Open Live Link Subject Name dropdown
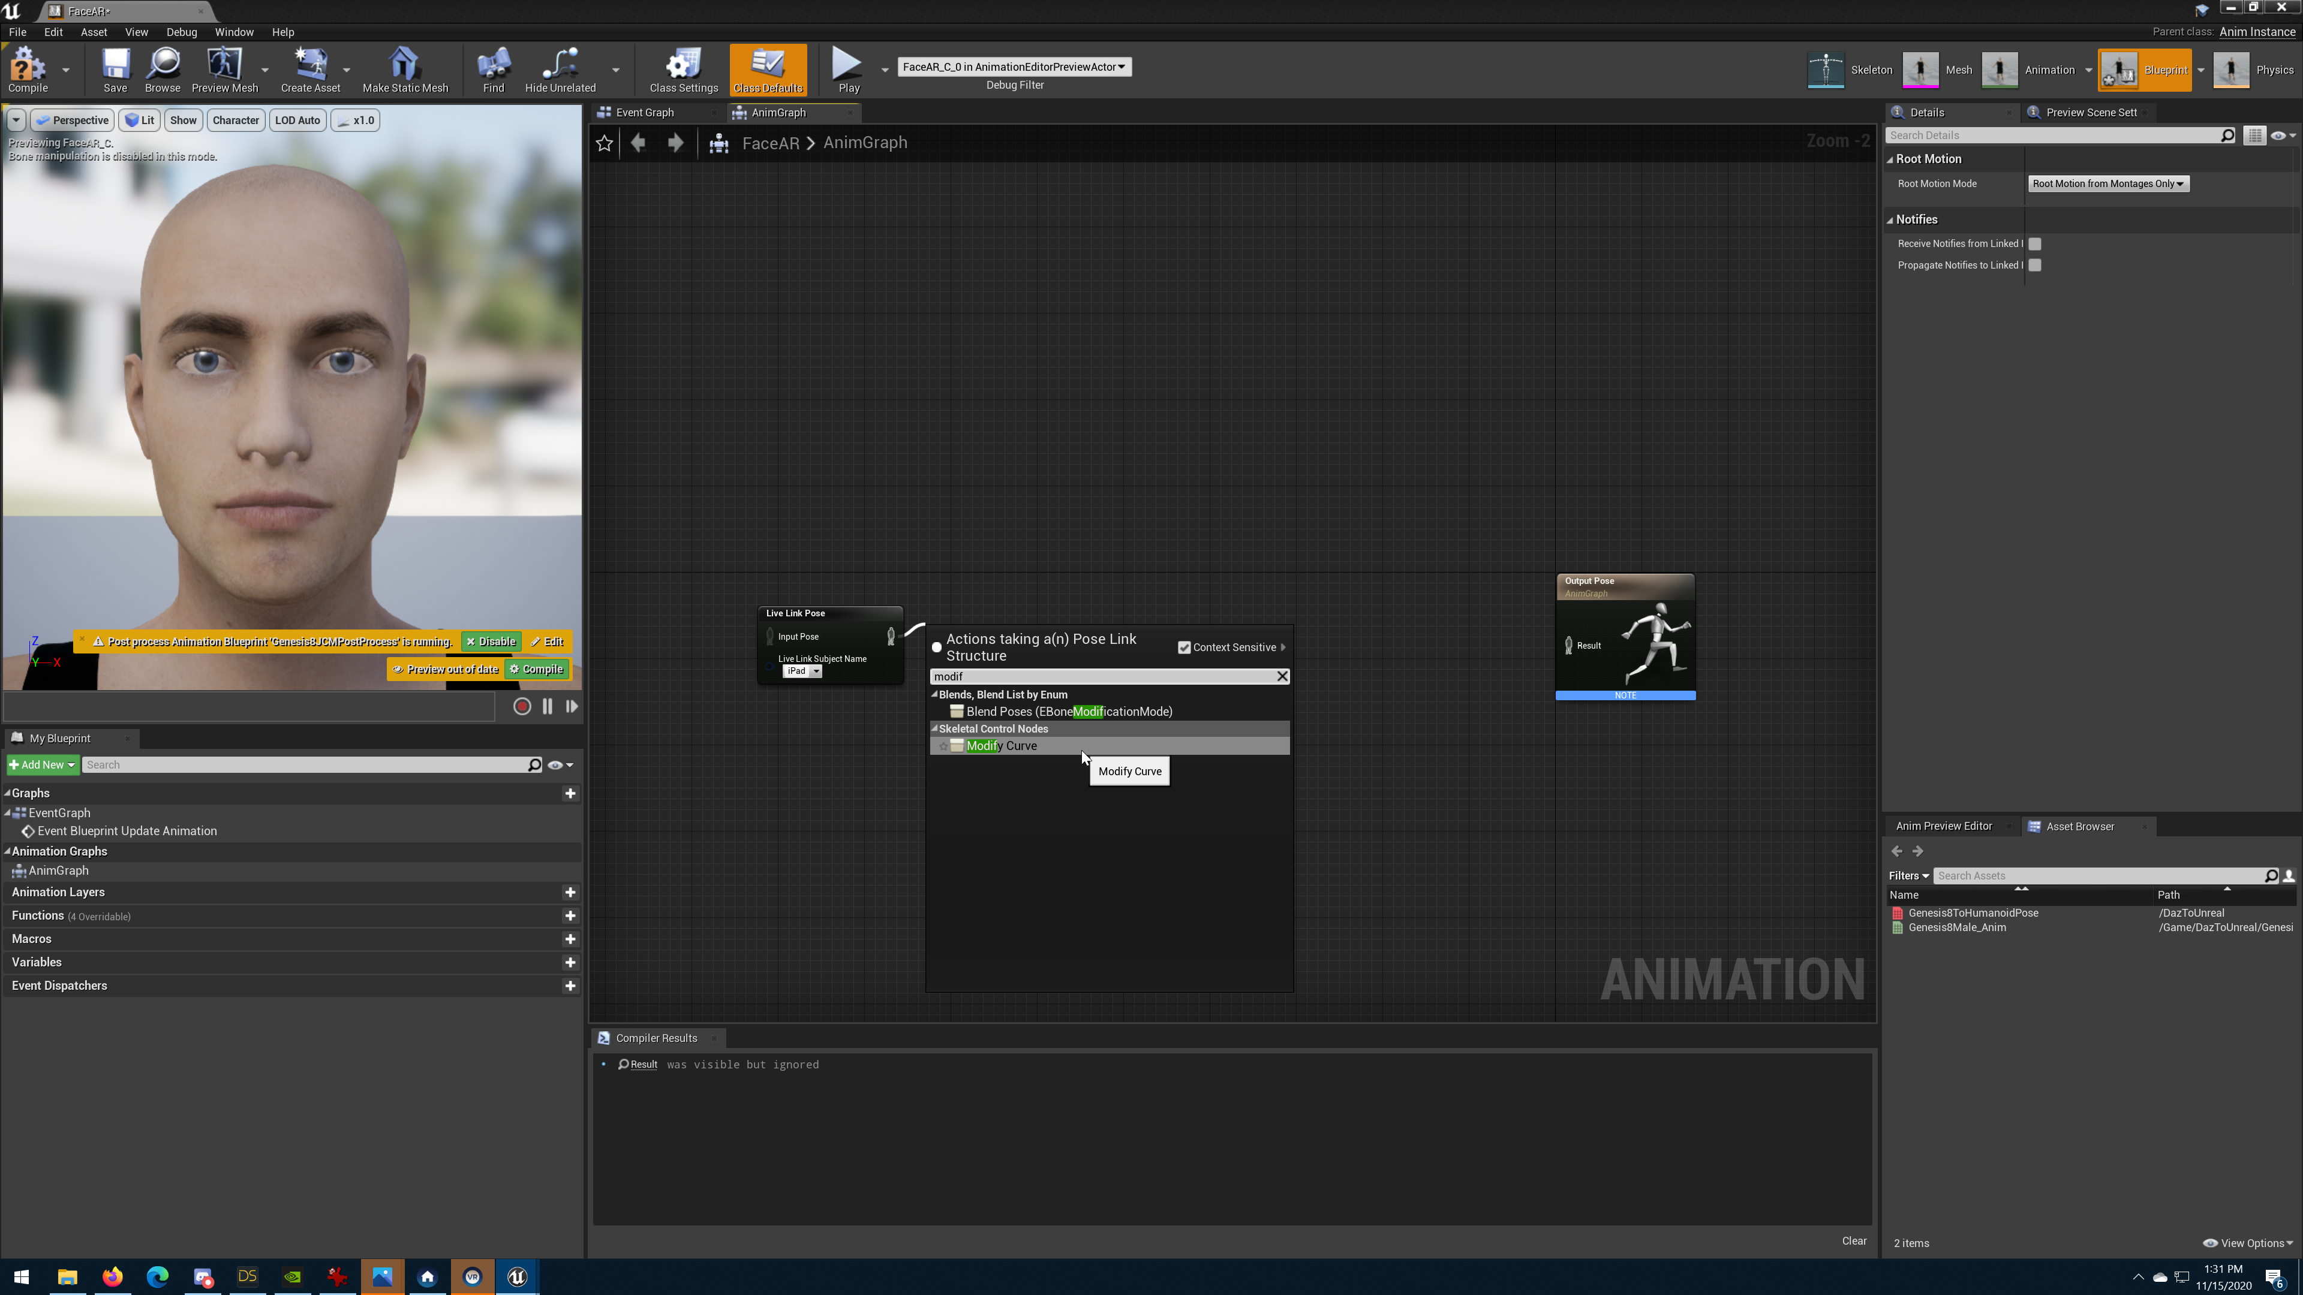Viewport: 2303px width, 1295px height. coord(802,671)
